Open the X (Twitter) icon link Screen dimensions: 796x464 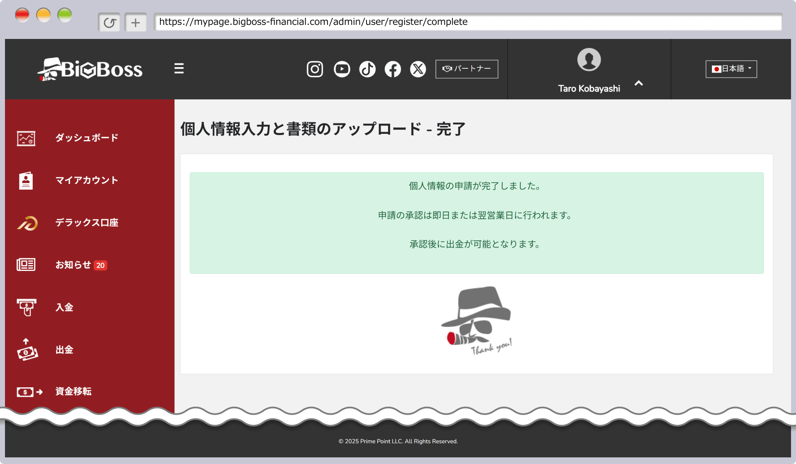418,69
